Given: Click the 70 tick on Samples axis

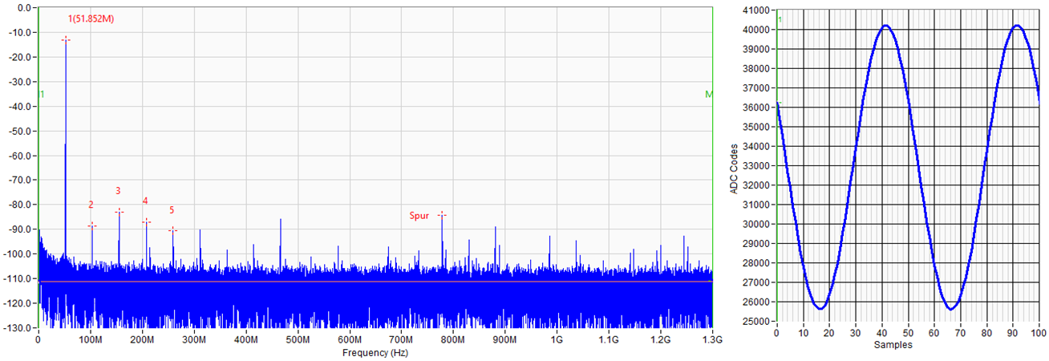Looking at the screenshot, I should pyautogui.click(x=961, y=332).
